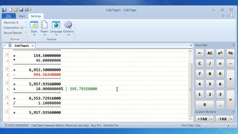Viewport: 238px width, 134px height.
Task: Open the +TAX button dropdown arrow
Action: [212, 119]
